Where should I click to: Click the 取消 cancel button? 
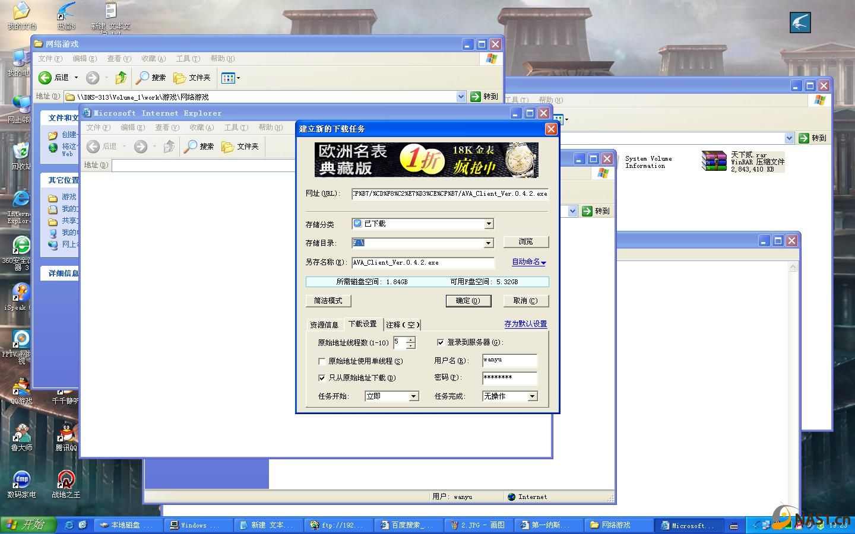525,301
